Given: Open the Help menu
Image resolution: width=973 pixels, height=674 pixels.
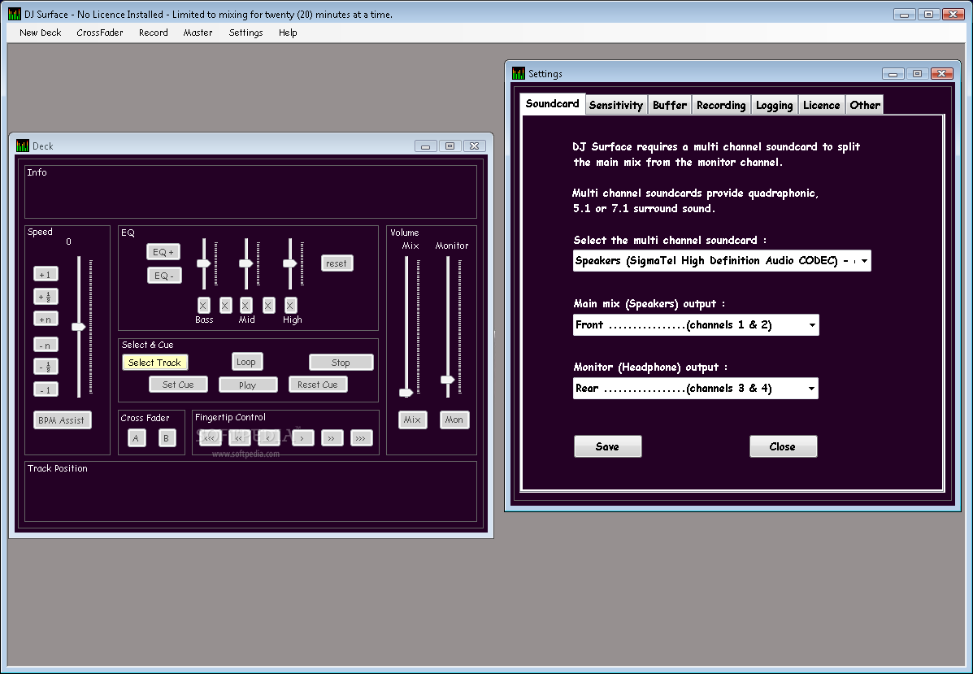Looking at the screenshot, I should [x=288, y=33].
